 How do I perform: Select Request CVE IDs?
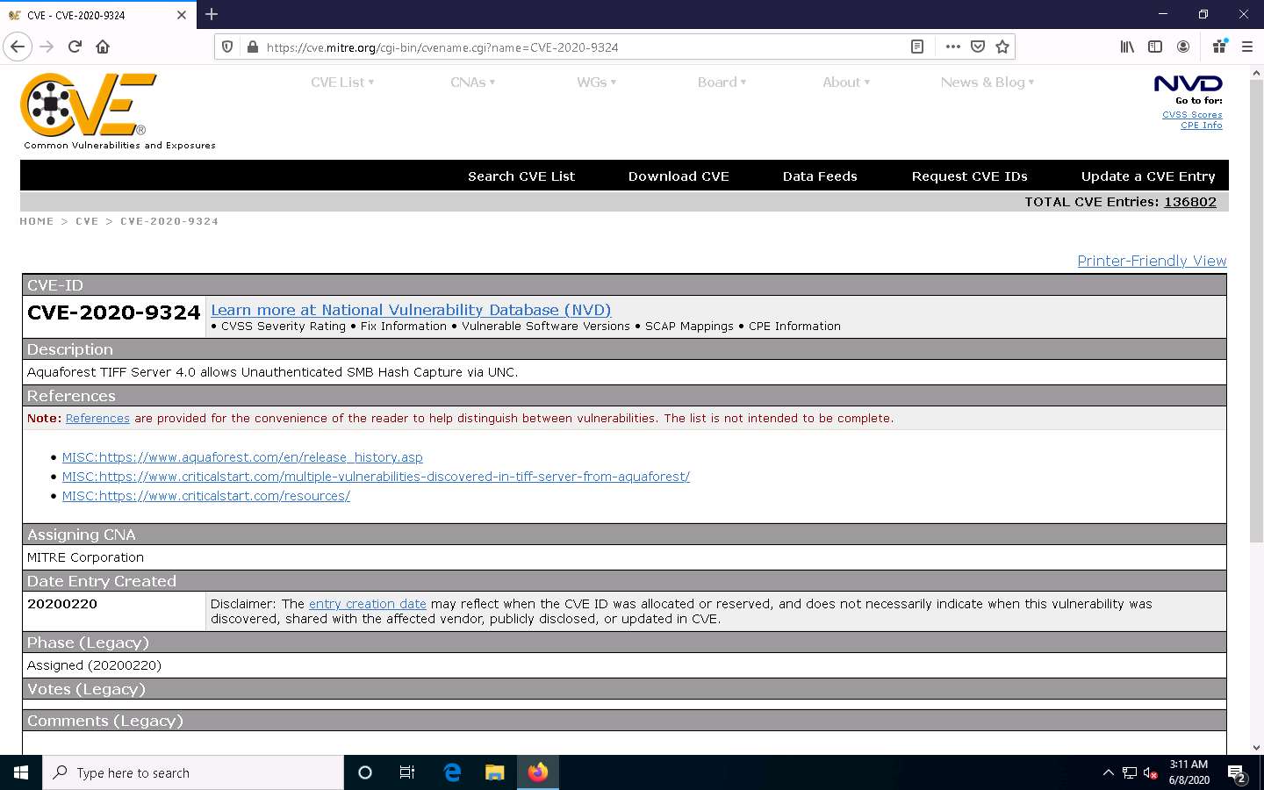[x=969, y=176]
